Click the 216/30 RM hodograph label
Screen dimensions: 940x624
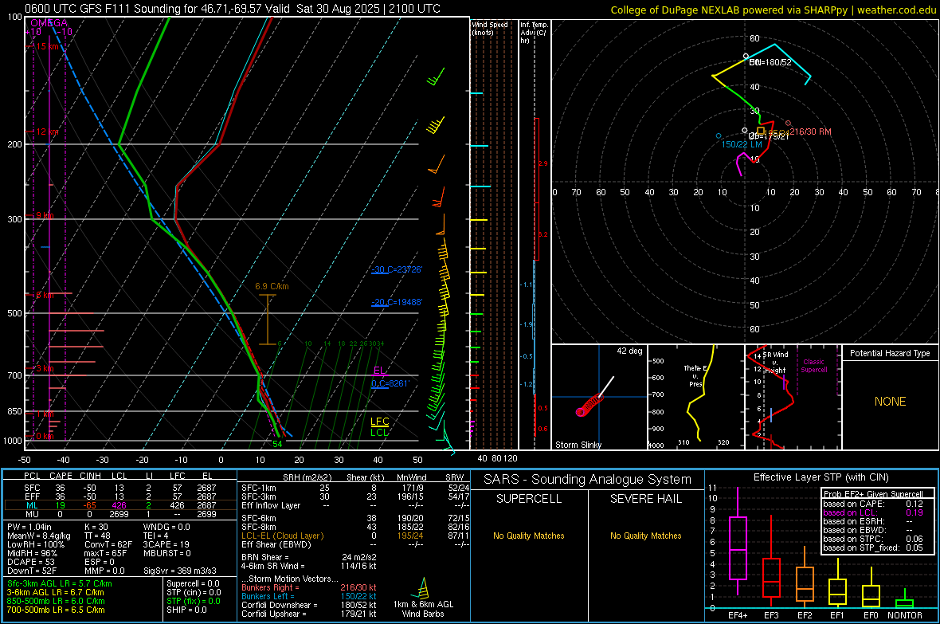(810, 131)
